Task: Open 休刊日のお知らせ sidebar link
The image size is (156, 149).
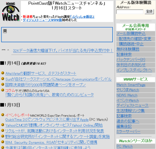Action: pos(131,65)
